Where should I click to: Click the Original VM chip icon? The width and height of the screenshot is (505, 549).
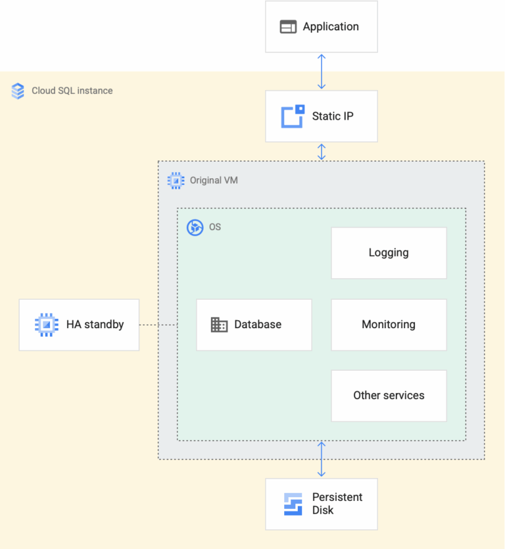(x=176, y=180)
